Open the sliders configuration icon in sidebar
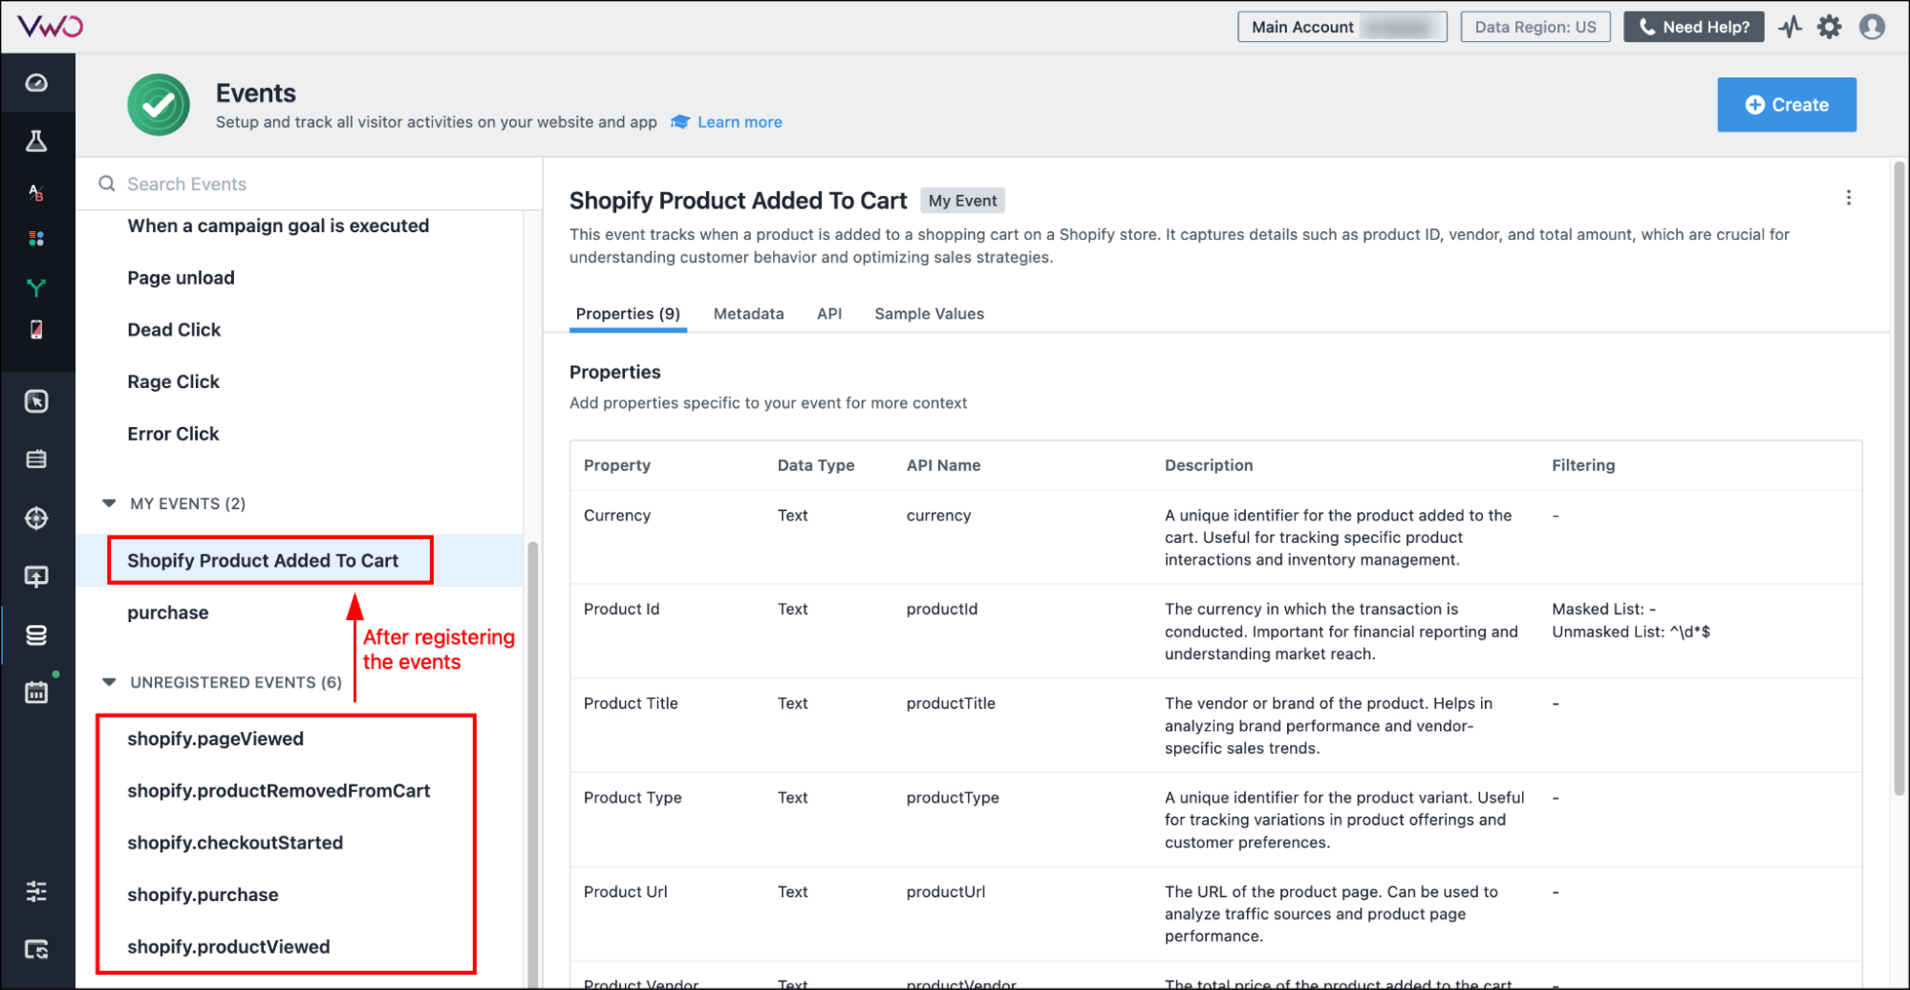Viewport: 1910px width, 990px height. pyautogui.click(x=36, y=892)
